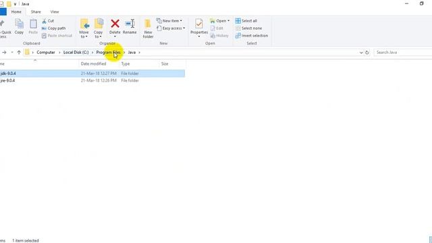
Task: Sort by Date modified column
Action: click(93, 64)
